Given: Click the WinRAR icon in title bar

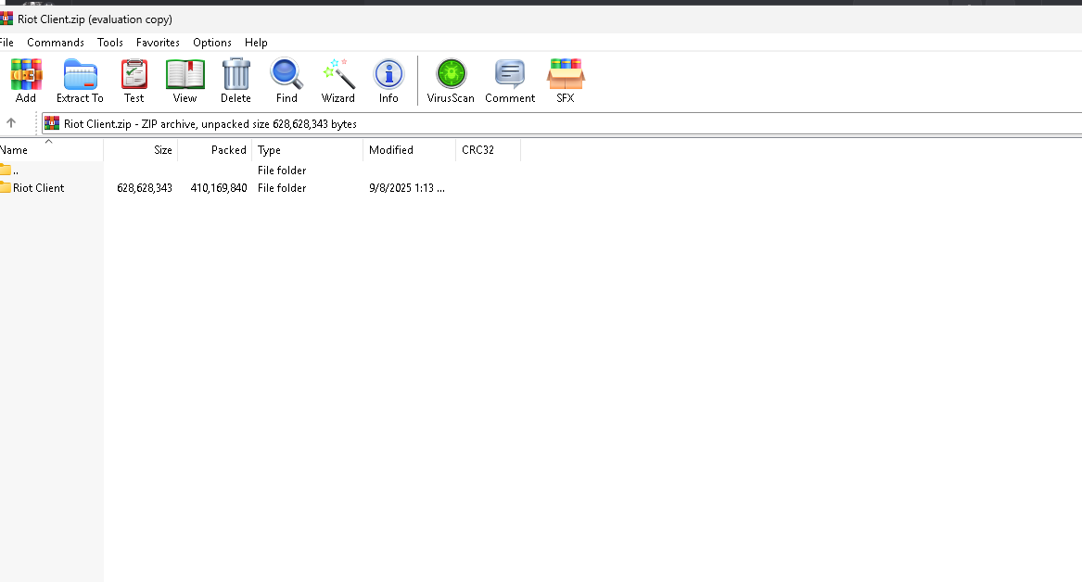Looking at the screenshot, I should coord(6,19).
